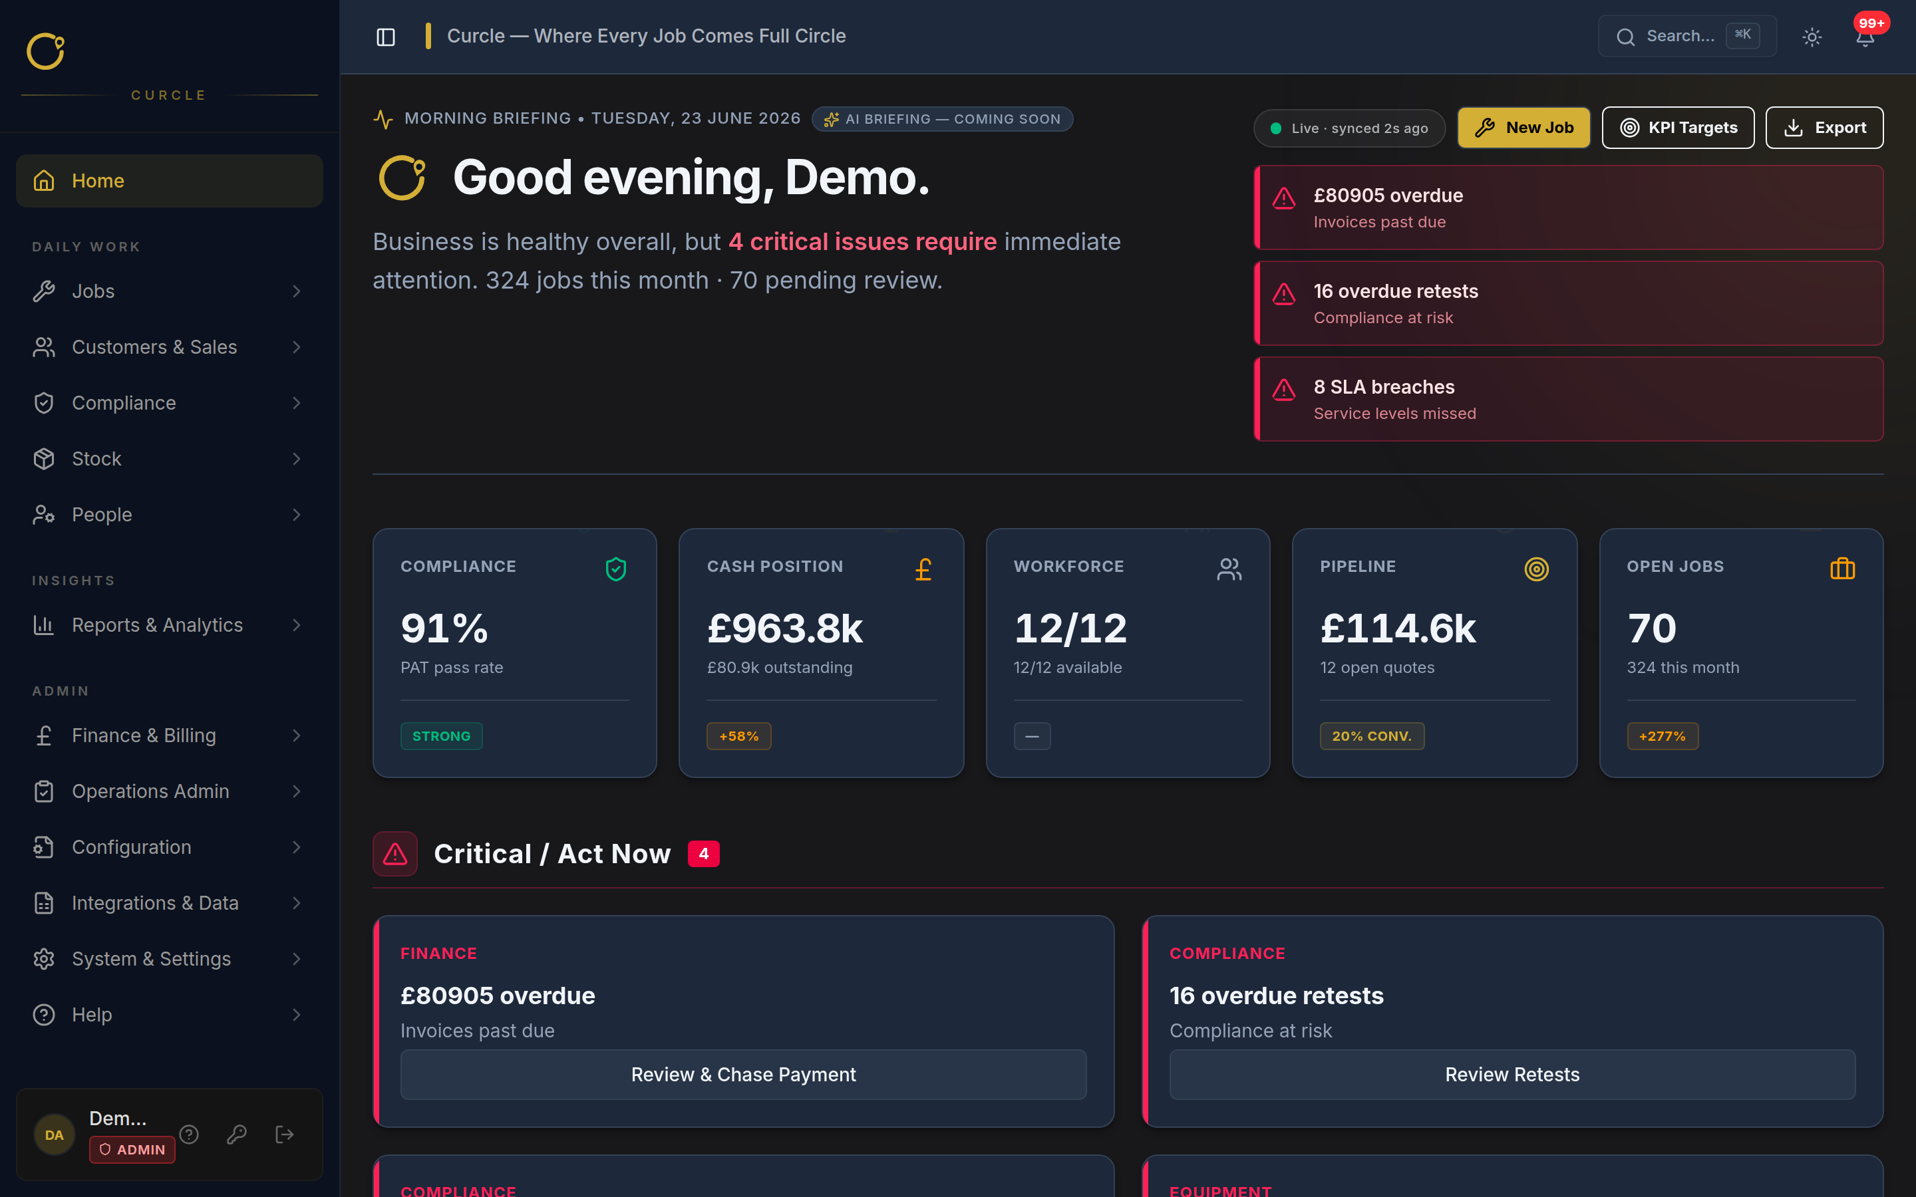
Task: Click the Review & Chase Payment button
Action: [x=743, y=1074]
